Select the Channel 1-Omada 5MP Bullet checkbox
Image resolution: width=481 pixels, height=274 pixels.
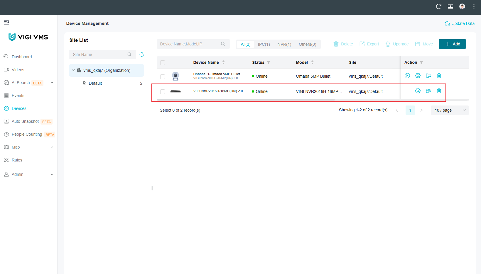coord(163,77)
